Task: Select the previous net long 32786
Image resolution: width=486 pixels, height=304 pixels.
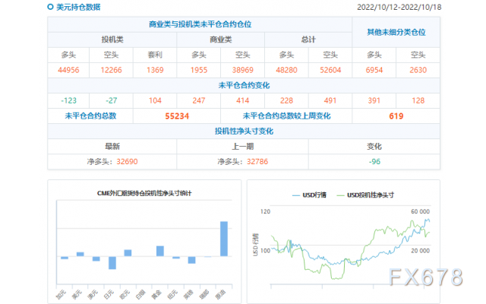Action: [257, 162]
